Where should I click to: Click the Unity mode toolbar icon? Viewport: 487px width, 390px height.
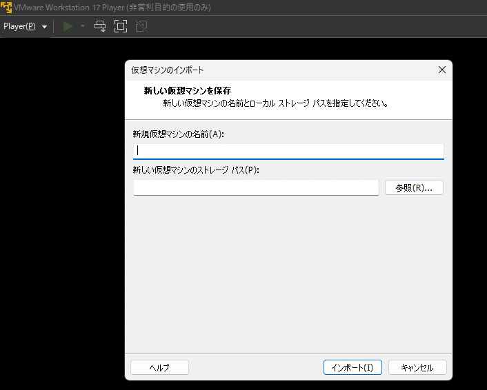[x=141, y=26]
